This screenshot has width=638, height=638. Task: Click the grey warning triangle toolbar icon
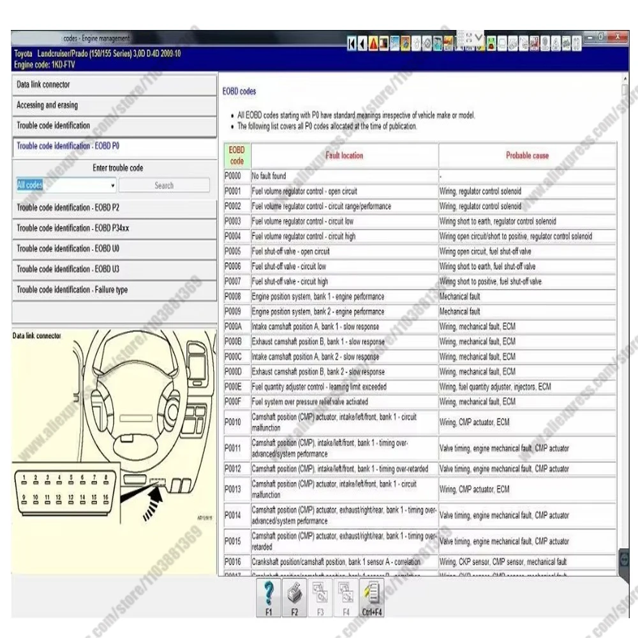556,43
